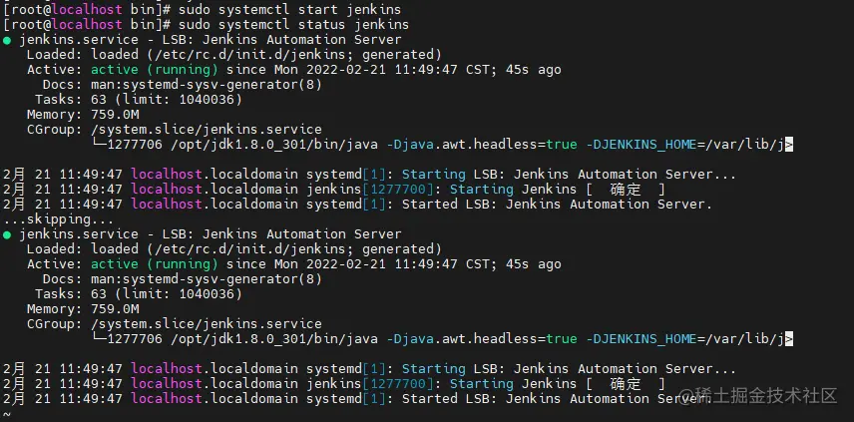Screen dimensions: 854x422
Task: Click '45s ago' in the Active line below '...skipping...'
Action: [534, 264]
